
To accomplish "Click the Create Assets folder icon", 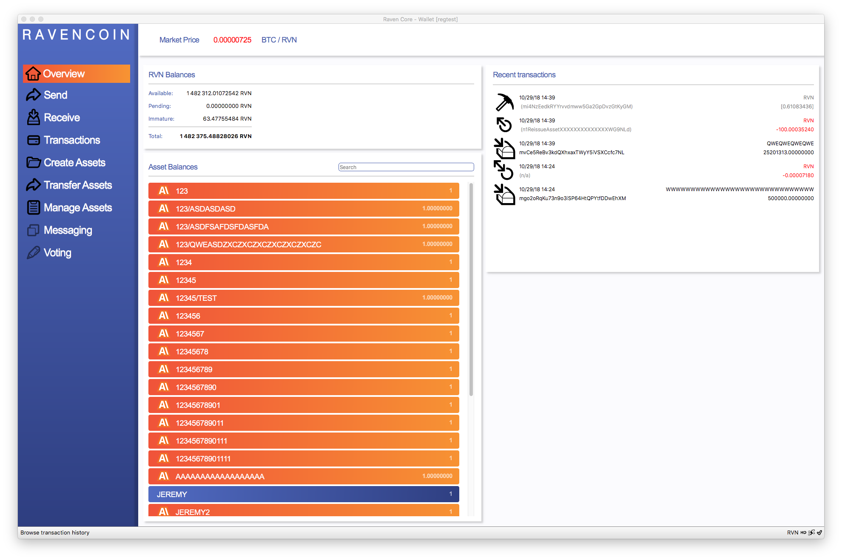I will pos(33,162).
